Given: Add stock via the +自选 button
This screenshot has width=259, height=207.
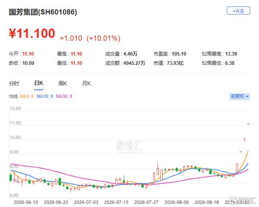Looking at the screenshot, I should point(238,11).
